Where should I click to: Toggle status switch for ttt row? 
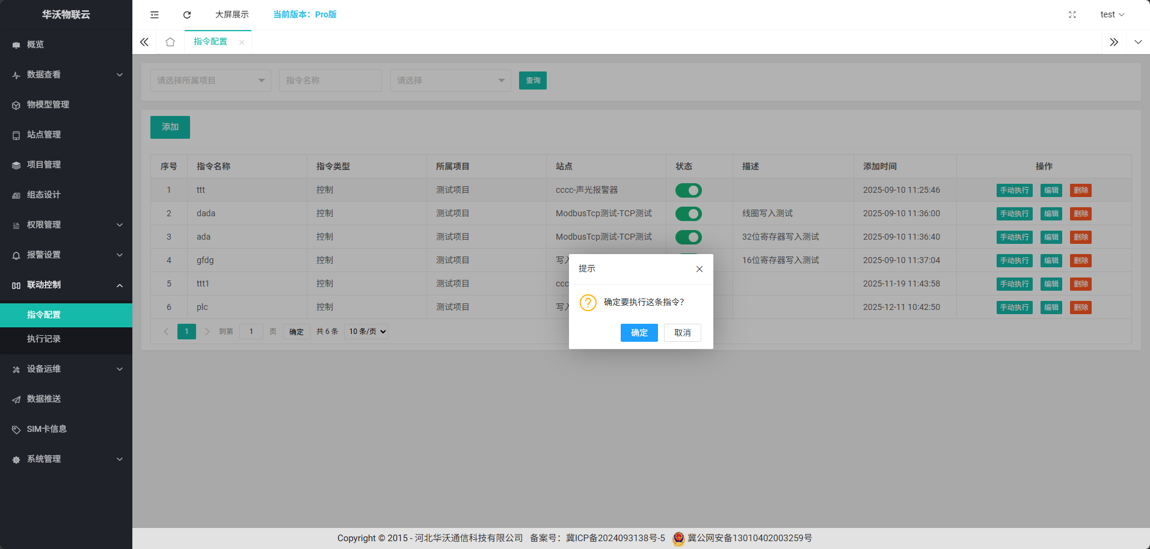click(x=688, y=190)
